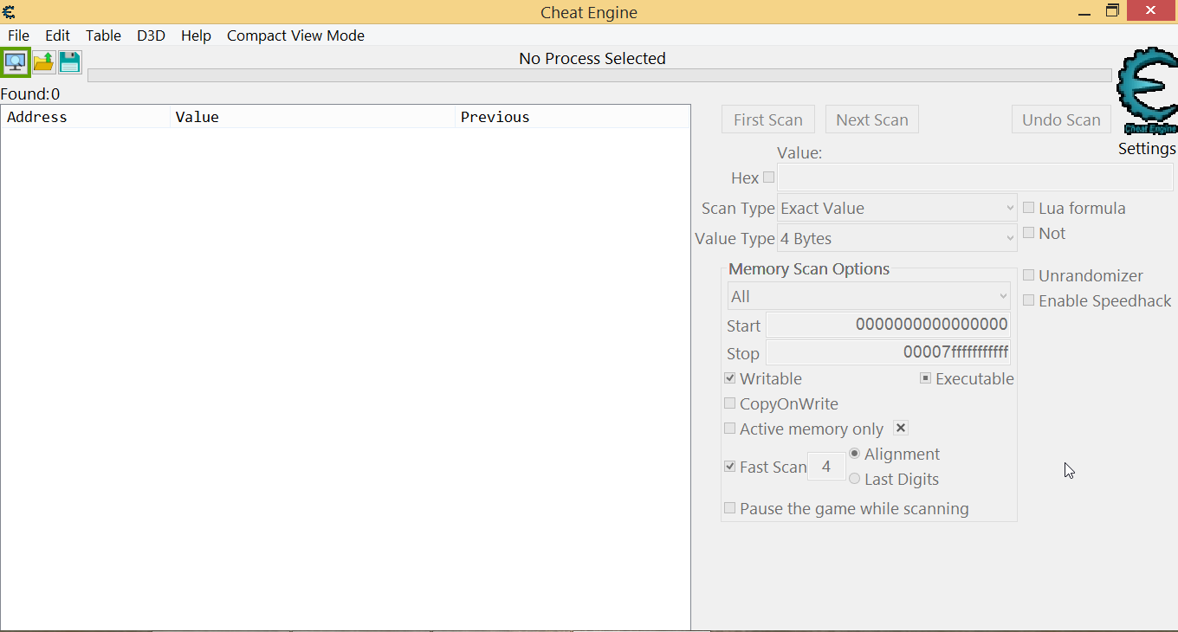Viewport: 1178px width, 632px height.
Task: Click the First Scan button
Action: (x=767, y=119)
